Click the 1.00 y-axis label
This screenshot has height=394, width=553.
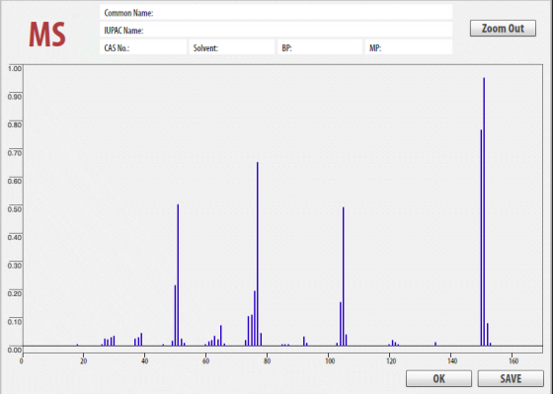[x=15, y=68]
